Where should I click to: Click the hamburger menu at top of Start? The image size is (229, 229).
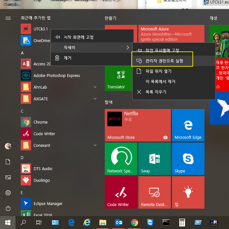8,18
